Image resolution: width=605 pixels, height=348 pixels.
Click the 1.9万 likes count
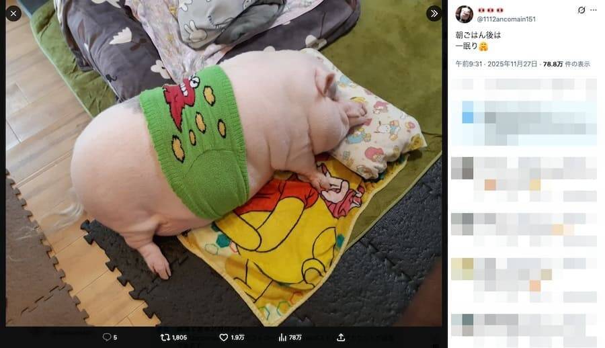pyautogui.click(x=238, y=337)
